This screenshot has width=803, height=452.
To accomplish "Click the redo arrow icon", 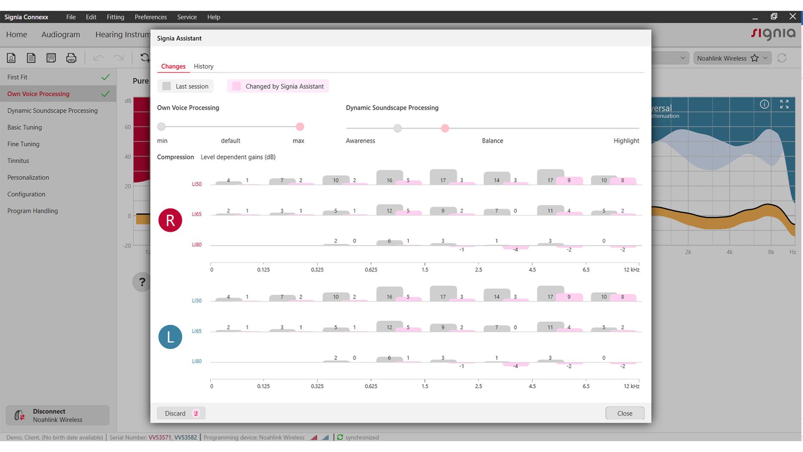I will click(x=119, y=58).
